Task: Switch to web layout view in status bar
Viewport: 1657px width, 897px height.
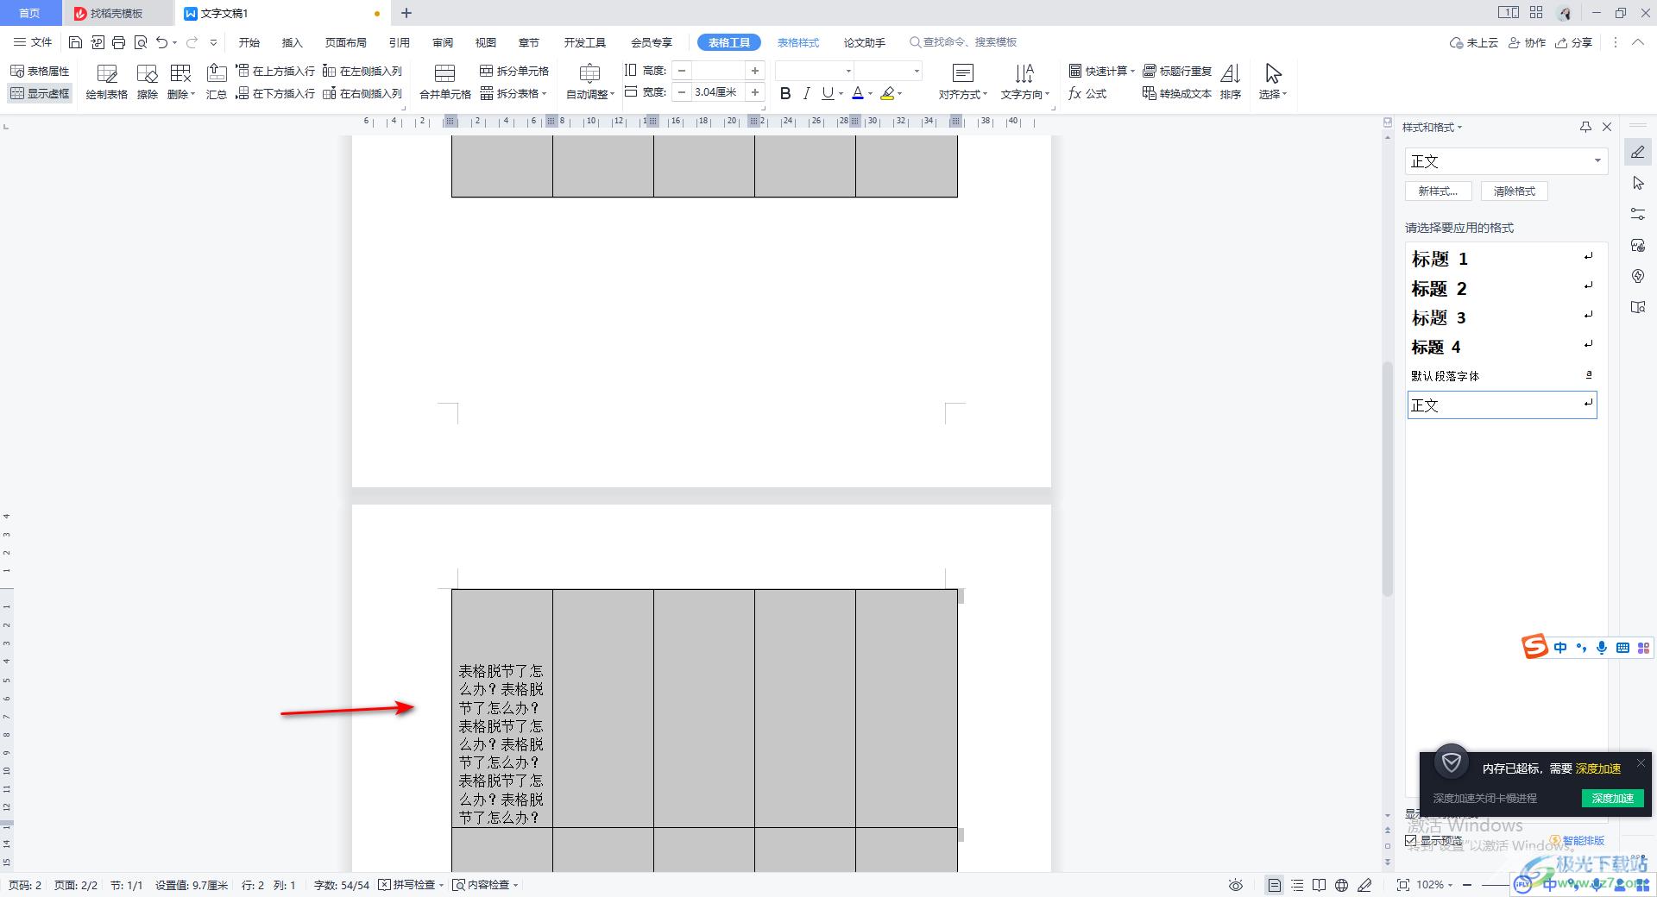Action: point(1342,885)
